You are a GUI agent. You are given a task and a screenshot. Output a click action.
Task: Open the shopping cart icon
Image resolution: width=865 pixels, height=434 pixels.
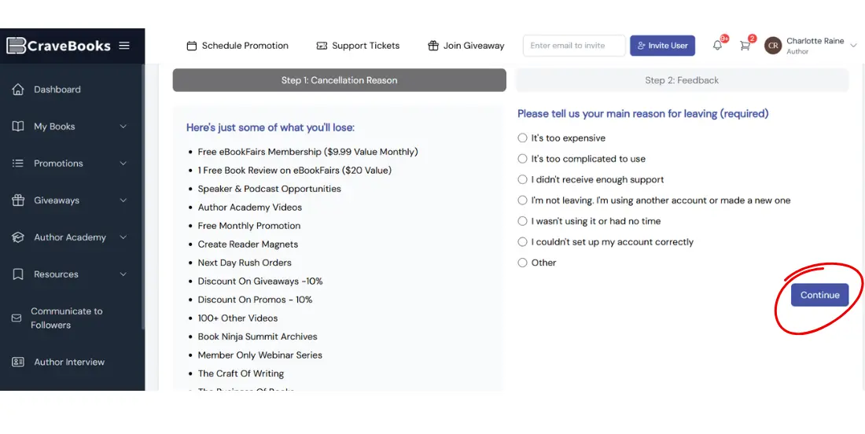745,46
